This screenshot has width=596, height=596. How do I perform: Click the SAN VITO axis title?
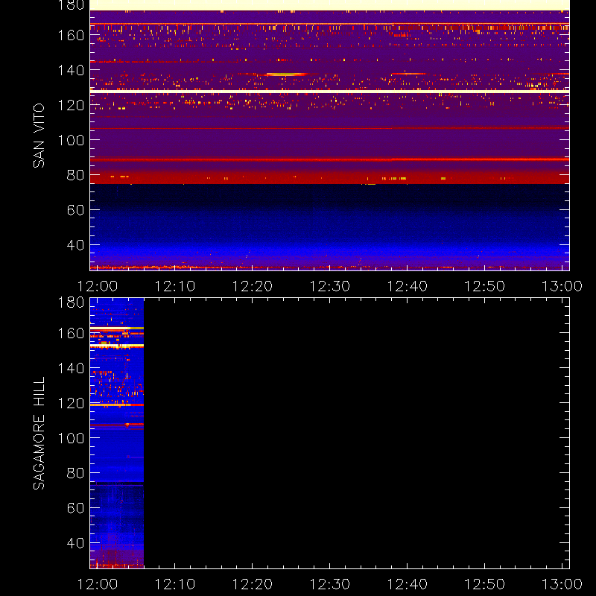coord(39,136)
